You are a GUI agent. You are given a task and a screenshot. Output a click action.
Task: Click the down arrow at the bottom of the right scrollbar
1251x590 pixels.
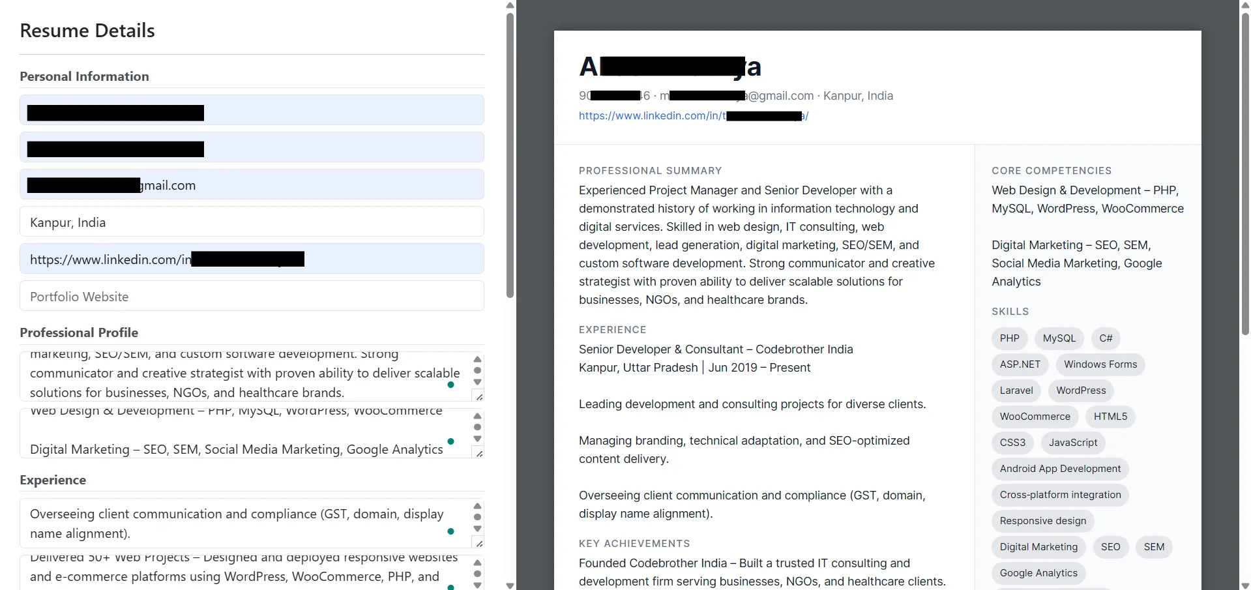coord(1244,585)
